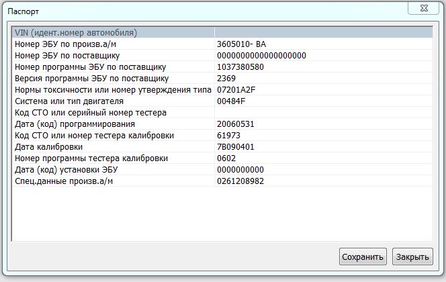Select the VIN (идент.номер автомобиля) row

[x=76, y=32]
